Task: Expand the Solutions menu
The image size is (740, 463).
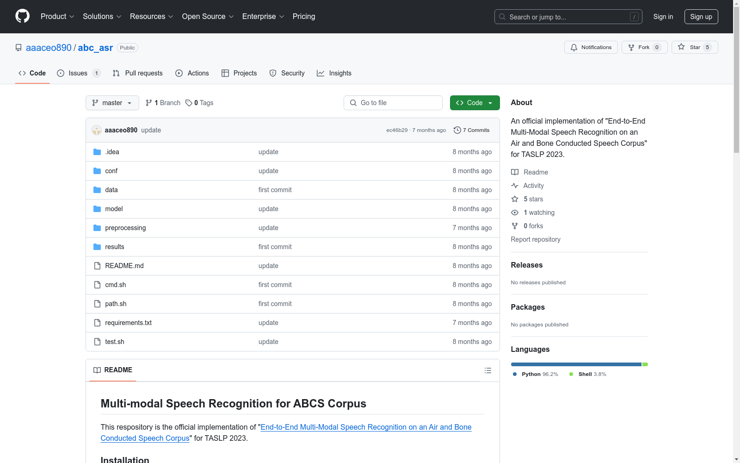Action: point(102,16)
